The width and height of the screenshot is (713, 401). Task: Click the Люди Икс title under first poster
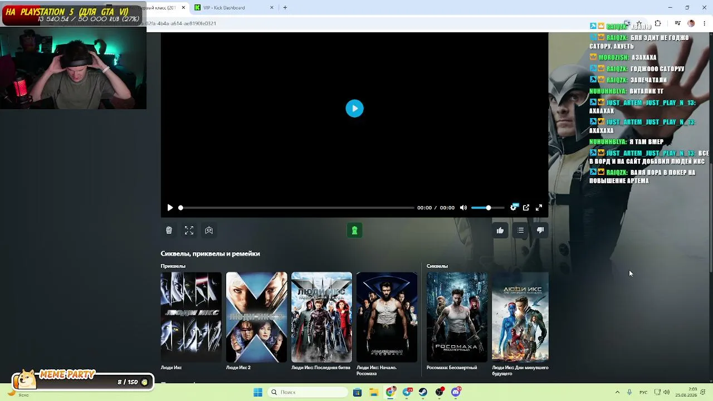pos(171,368)
